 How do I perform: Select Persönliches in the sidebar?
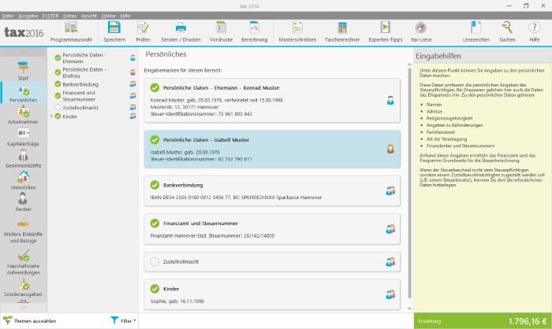pyautogui.click(x=23, y=94)
